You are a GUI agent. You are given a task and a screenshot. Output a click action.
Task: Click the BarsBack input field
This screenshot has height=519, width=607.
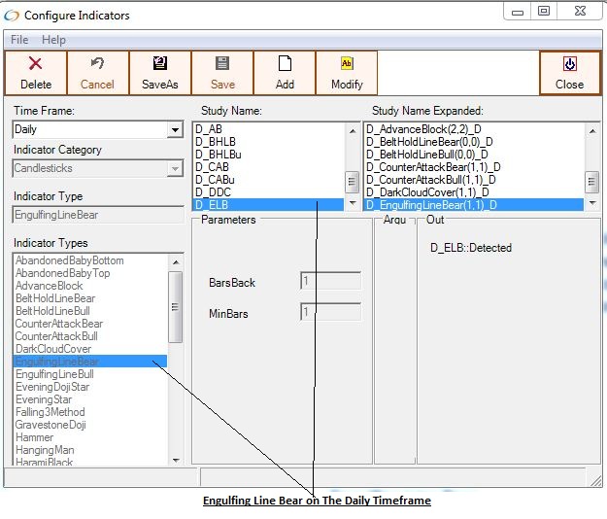(330, 281)
